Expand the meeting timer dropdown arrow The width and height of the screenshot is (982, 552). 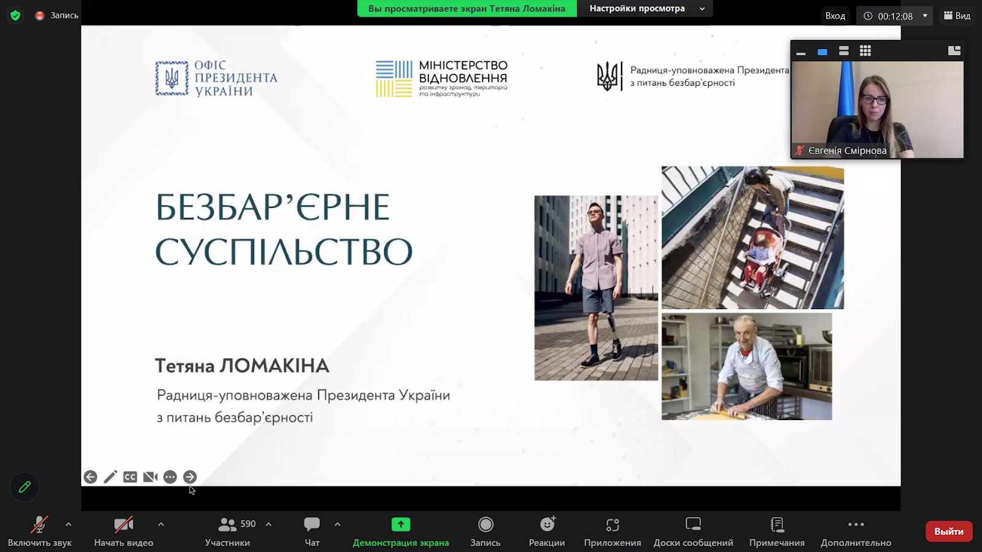click(925, 16)
